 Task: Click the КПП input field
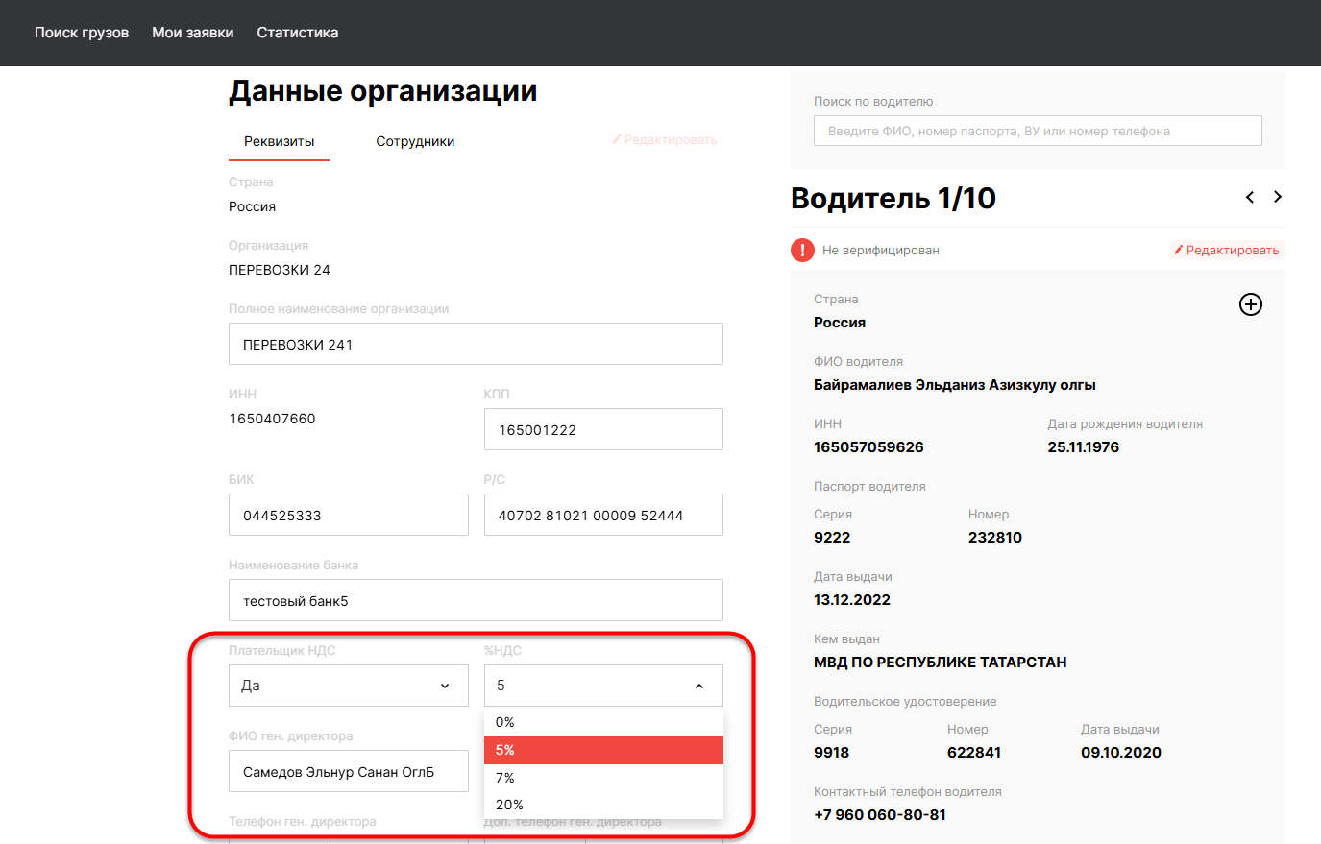point(603,429)
